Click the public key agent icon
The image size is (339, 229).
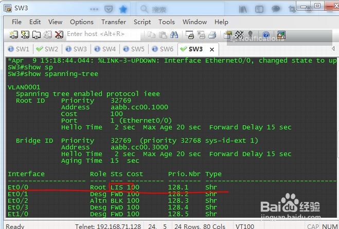tap(251, 35)
